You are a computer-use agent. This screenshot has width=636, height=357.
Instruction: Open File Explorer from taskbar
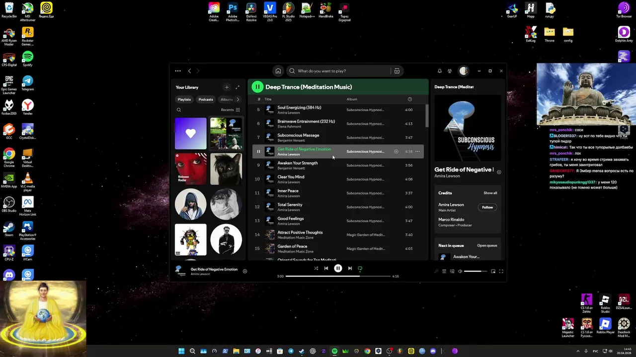point(236,351)
